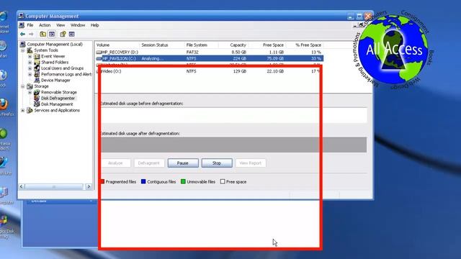Click the blue Contiguous files legend swatch
This screenshot has height=259, width=461.
pos(143,181)
